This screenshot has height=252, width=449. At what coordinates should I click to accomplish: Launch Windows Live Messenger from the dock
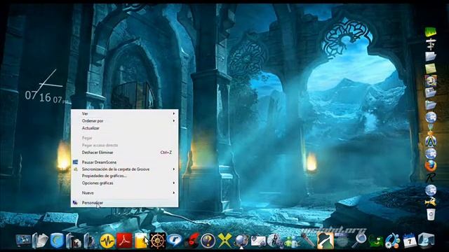[x=292, y=241]
